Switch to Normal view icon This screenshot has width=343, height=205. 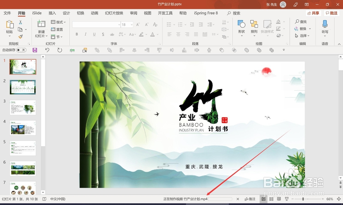click(x=263, y=199)
